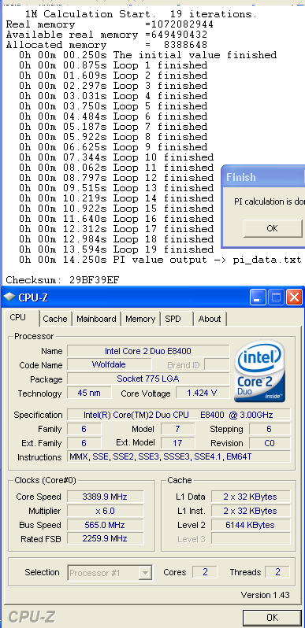Click the Revision C0 value

270,443
